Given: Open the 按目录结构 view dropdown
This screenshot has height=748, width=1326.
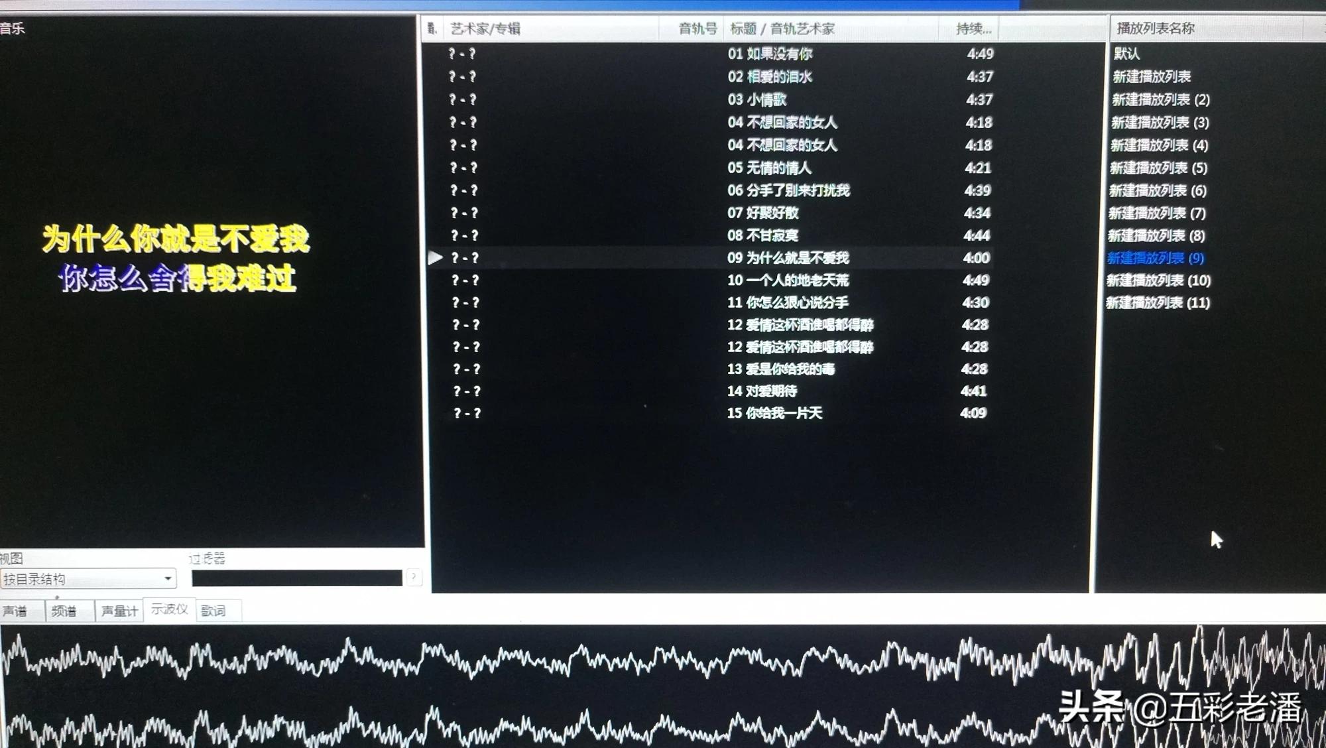Looking at the screenshot, I should click(88, 579).
